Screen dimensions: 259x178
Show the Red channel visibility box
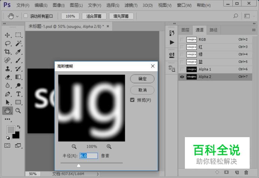[182, 47]
